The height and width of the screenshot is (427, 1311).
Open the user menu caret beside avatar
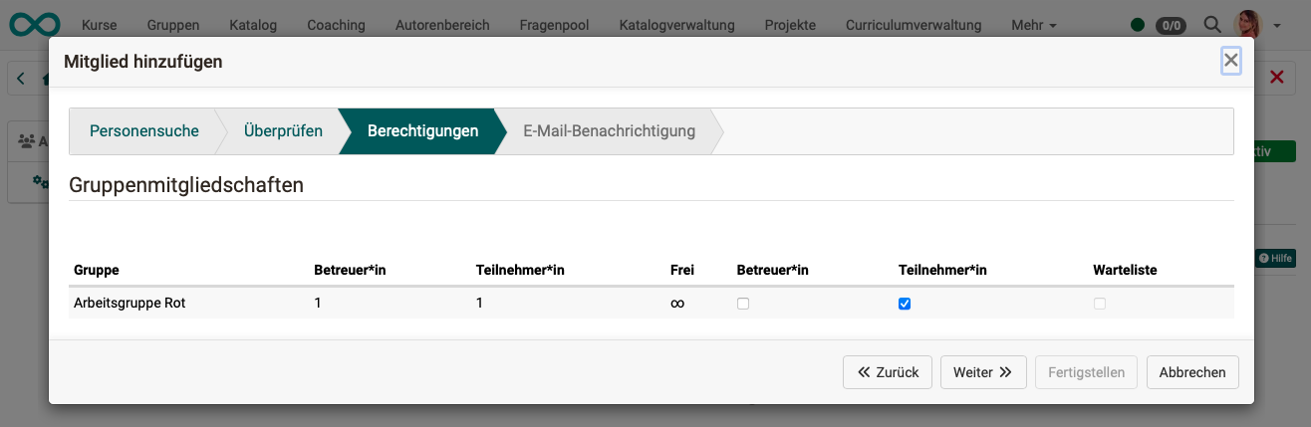1277,25
